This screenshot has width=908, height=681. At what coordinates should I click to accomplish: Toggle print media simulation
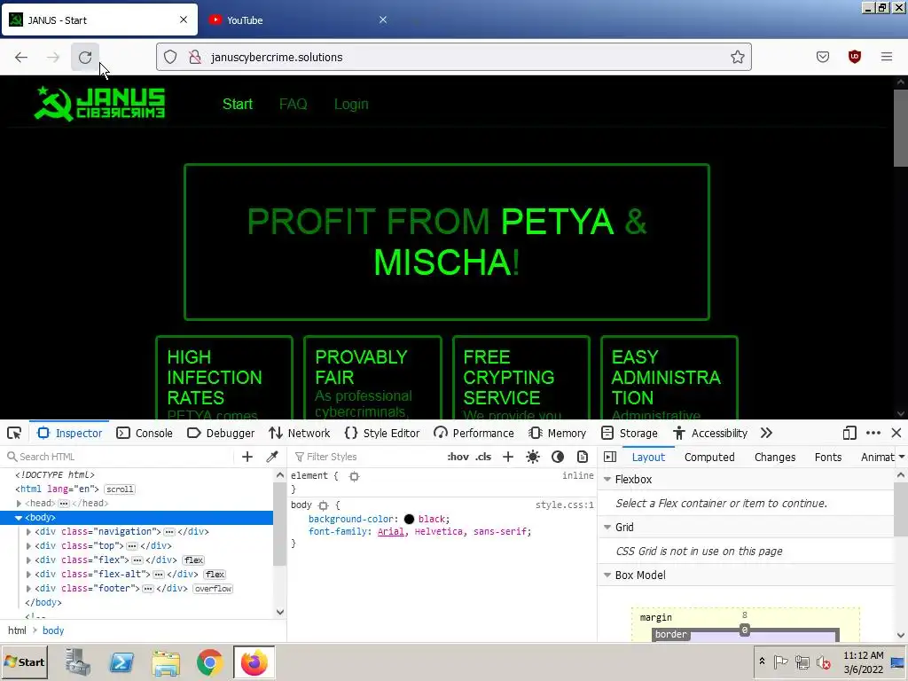(x=583, y=457)
